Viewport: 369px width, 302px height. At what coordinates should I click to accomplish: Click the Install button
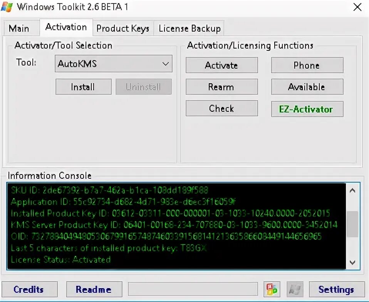coord(83,87)
